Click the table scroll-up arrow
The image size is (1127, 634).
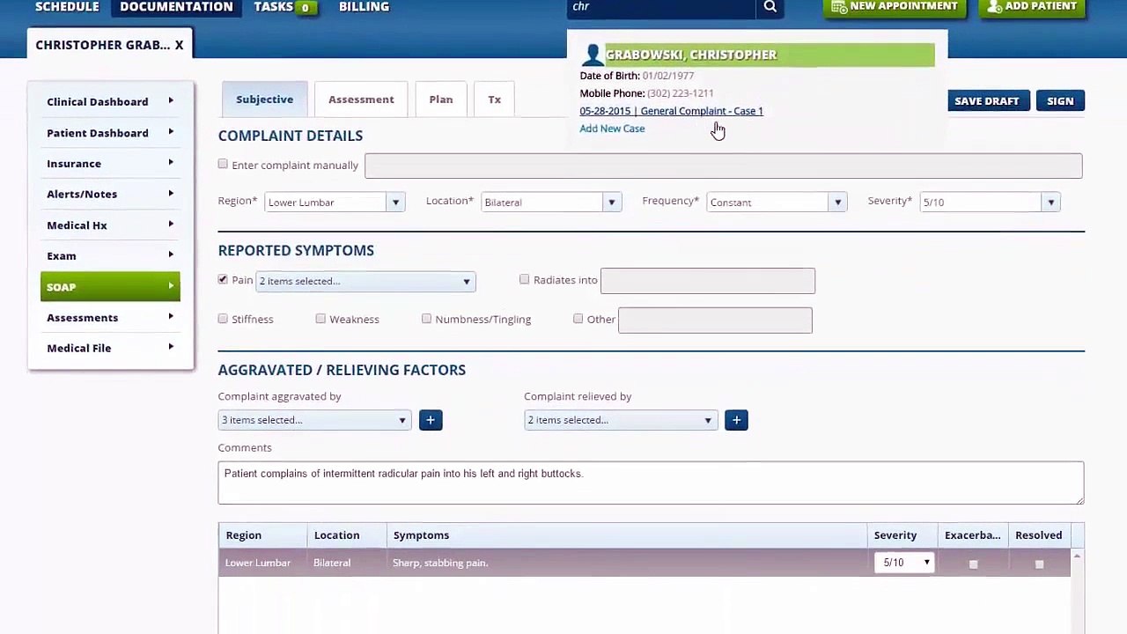tap(1077, 556)
